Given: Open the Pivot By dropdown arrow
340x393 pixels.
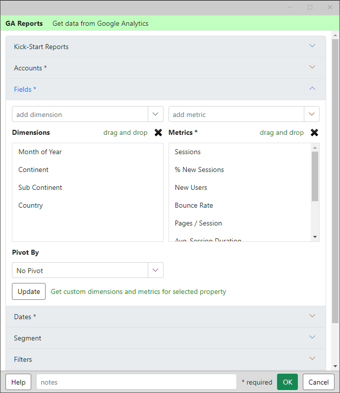Looking at the screenshot, I should pyautogui.click(x=156, y=270).
